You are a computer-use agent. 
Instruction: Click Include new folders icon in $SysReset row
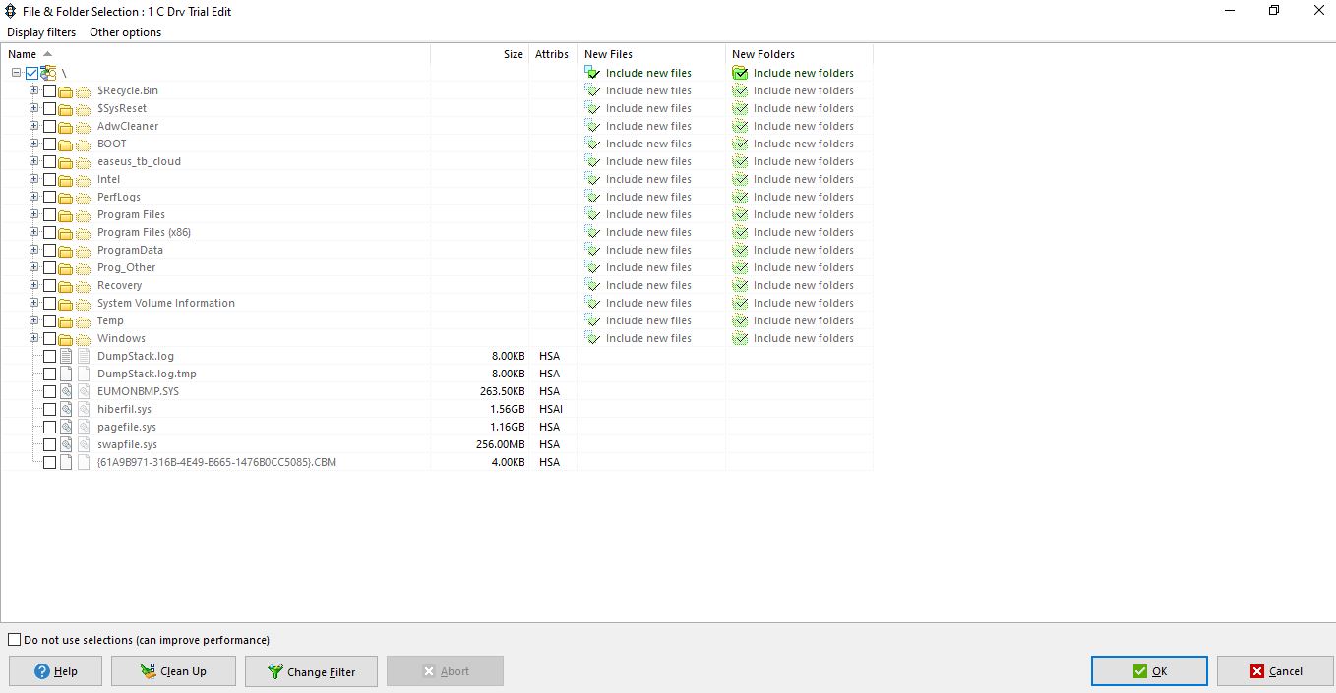pos(740,108)
